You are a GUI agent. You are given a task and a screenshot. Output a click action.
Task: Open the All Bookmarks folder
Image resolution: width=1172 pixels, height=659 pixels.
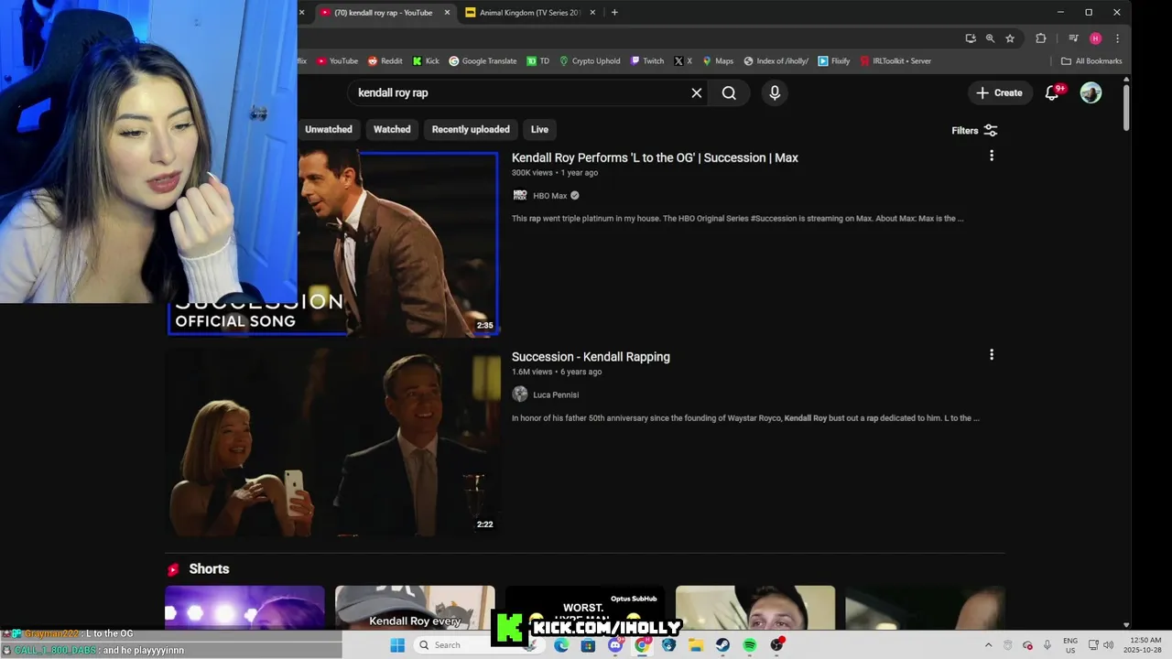1091,61
